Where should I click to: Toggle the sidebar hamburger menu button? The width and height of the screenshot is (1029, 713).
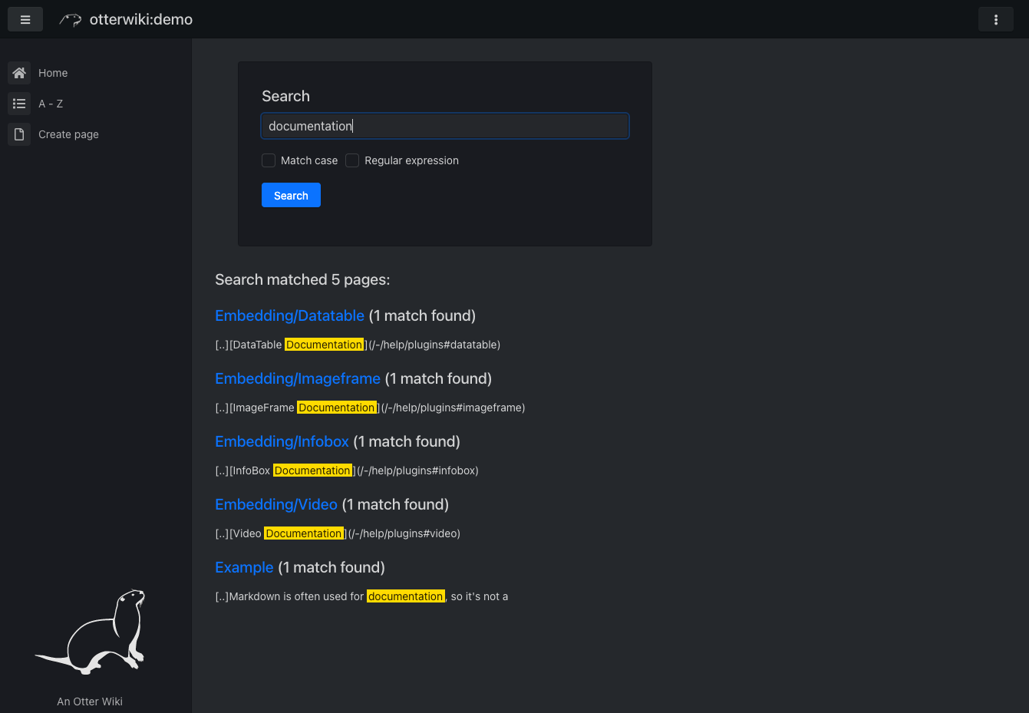coord(25,20)
